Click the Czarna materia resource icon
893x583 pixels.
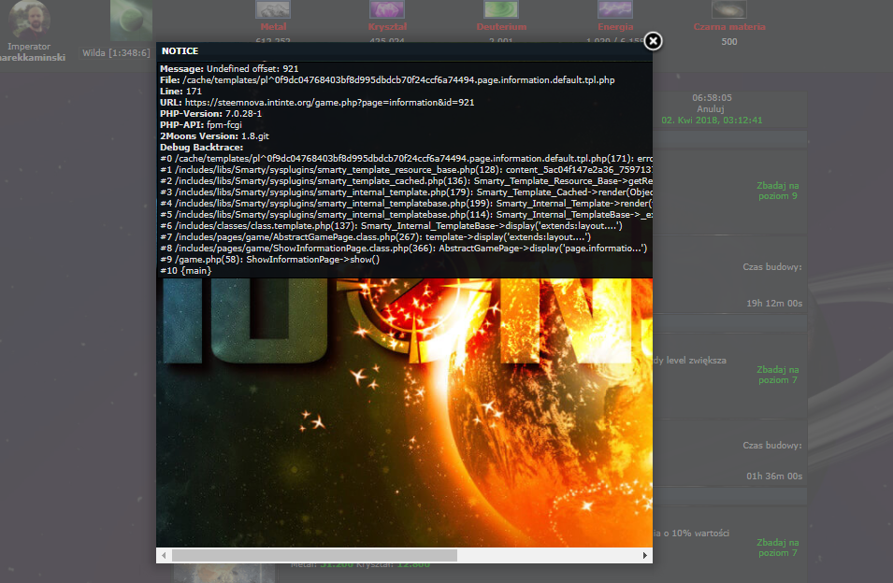click(728, 9)
